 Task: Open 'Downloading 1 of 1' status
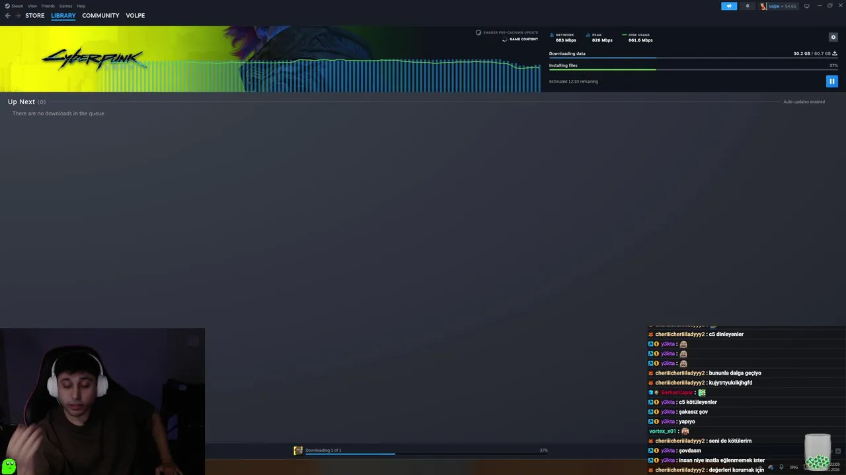323,450
